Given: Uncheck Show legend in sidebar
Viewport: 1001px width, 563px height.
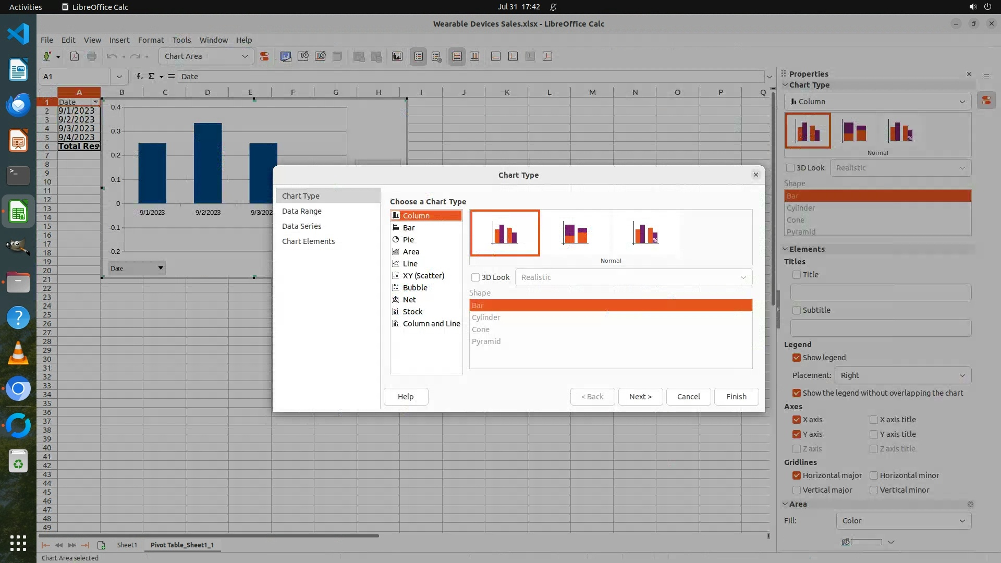Looking at the screenshot, I should pos(797,358).
